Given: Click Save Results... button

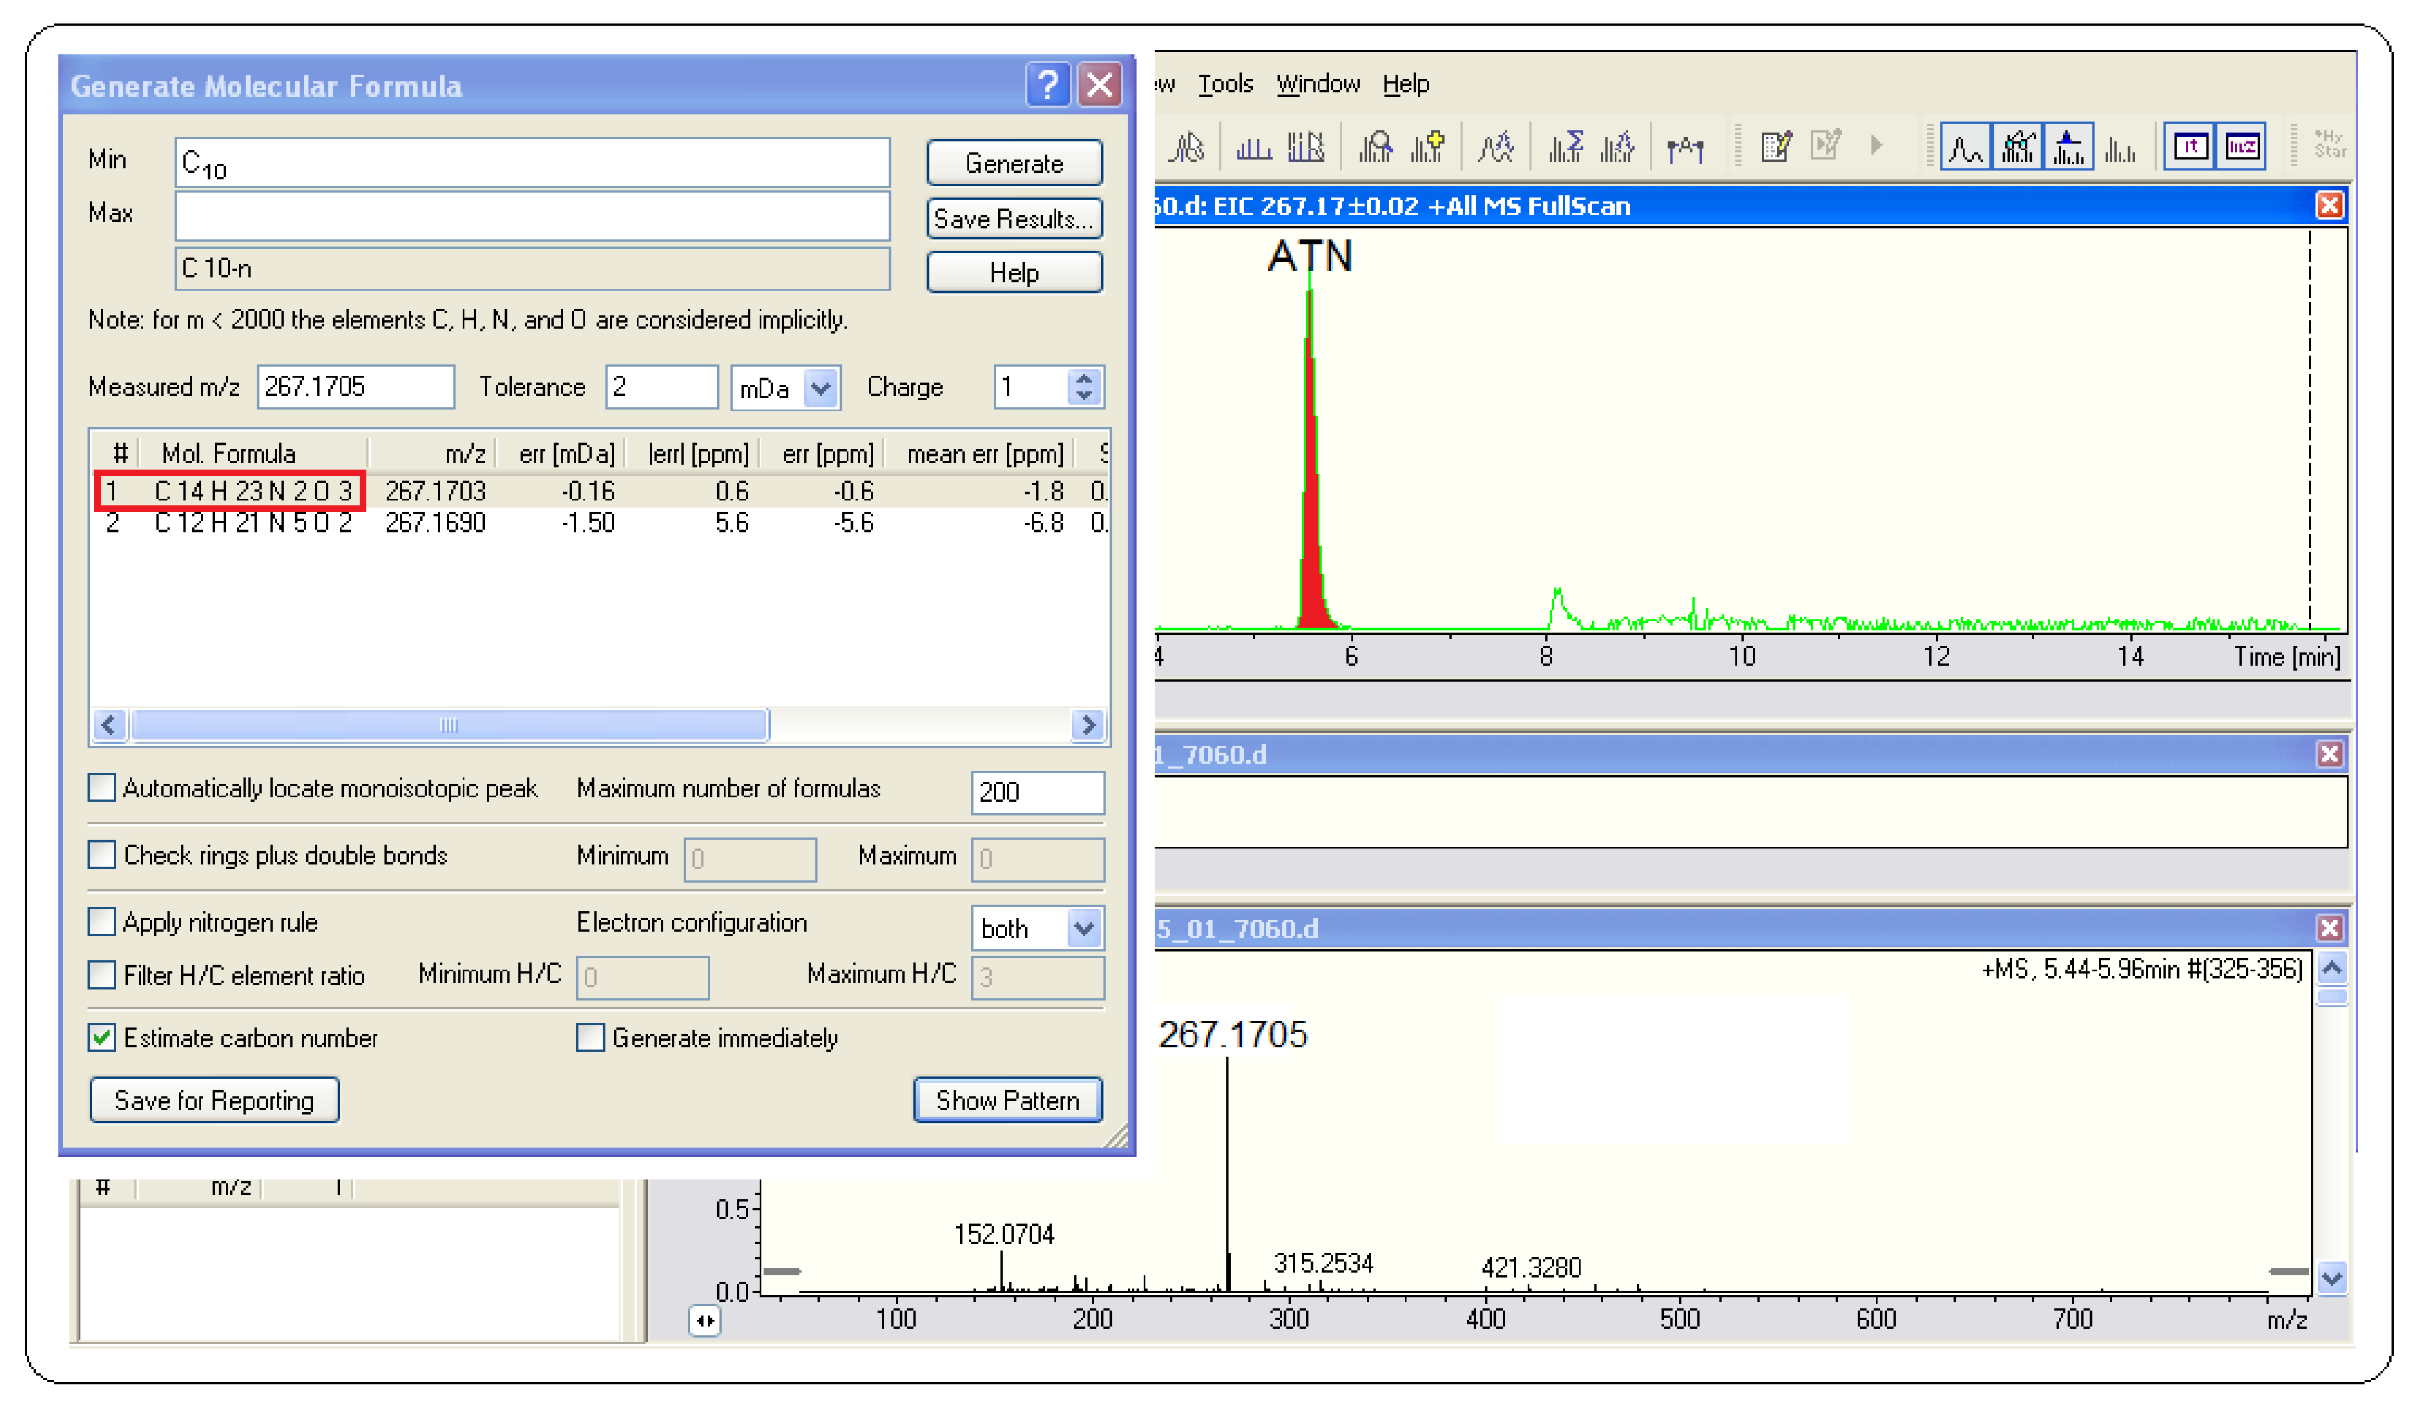Looking at the screenshot, I should (x=1014, y=219).
